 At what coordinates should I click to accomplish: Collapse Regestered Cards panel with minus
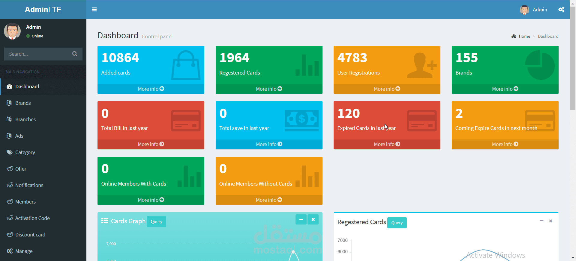[541, 221]
